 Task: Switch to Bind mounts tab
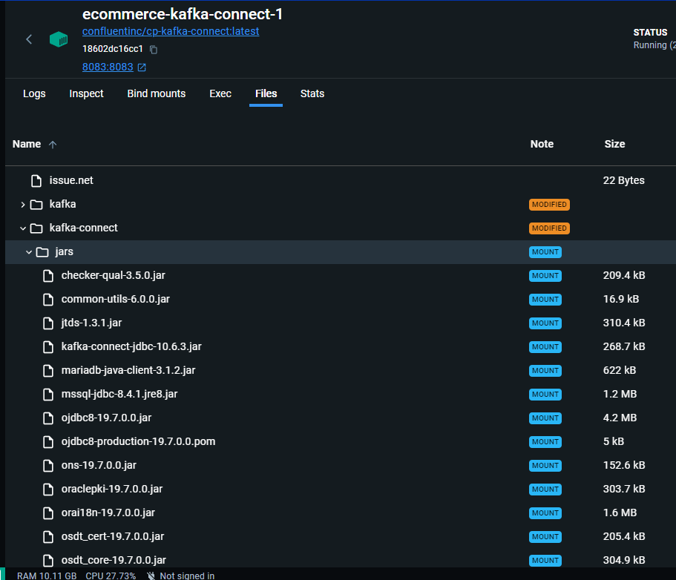click(x=156, y=93)
